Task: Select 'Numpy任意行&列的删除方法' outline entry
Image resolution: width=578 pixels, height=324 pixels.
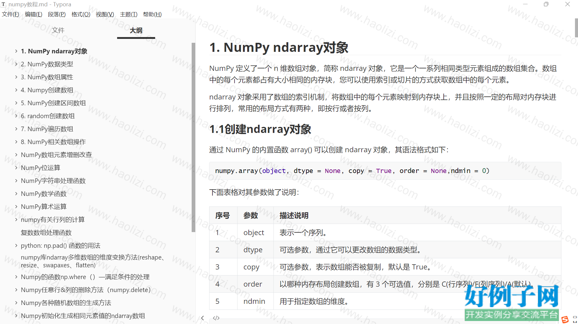Action: click(x=86, y=290)
